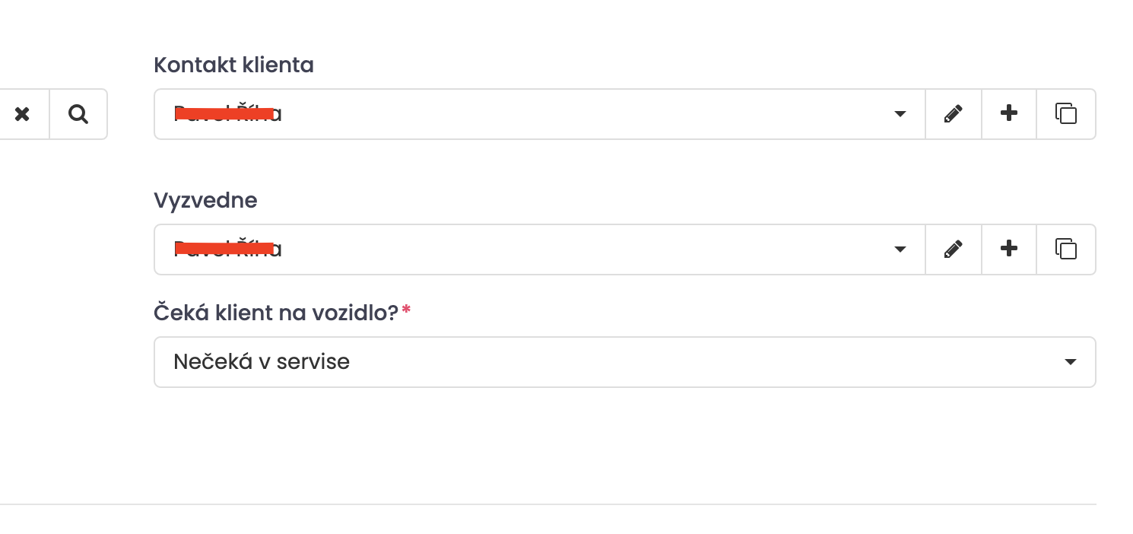Expand the Čeká klient na vozidlo dropdown arrow
Screen dimensions: 1133x534
coord(1071,362)
